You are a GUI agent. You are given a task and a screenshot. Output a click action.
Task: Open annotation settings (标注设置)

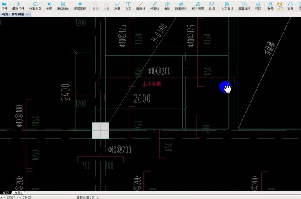point(198,5)
